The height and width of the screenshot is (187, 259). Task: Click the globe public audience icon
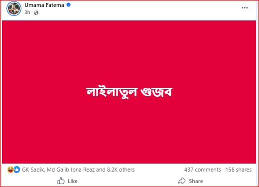point(36,12)
